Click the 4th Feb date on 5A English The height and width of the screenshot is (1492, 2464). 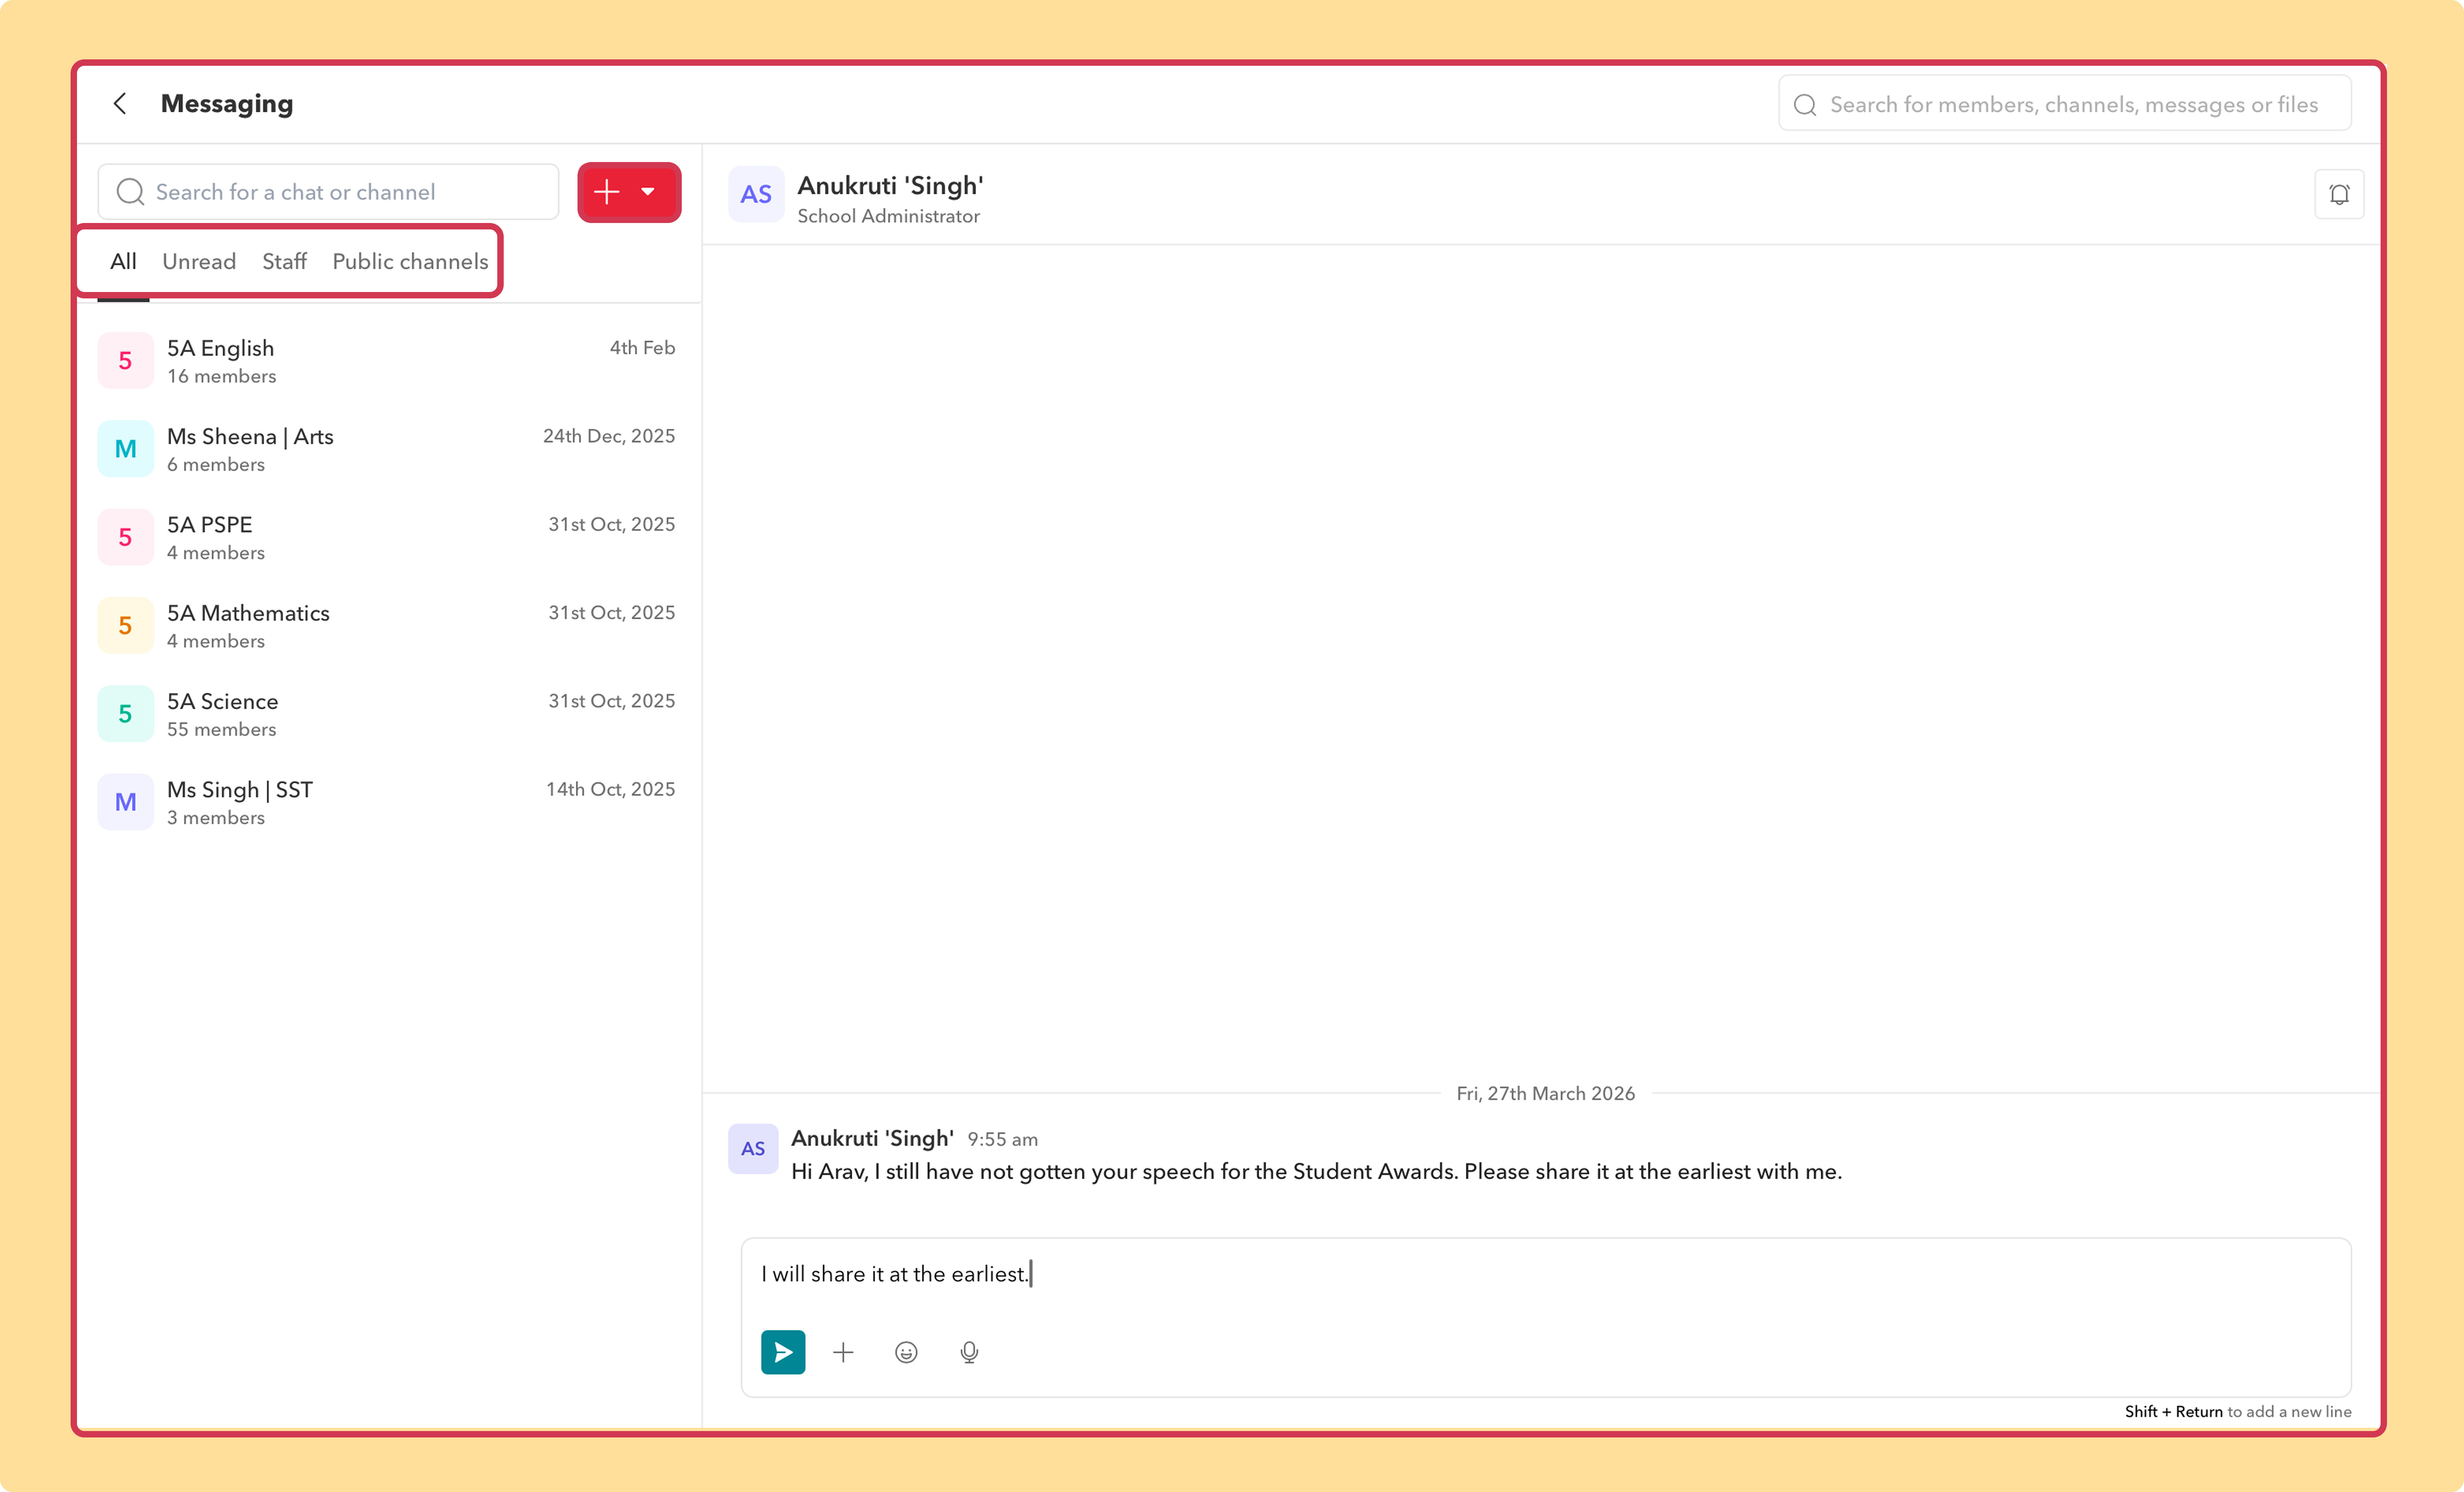click(x=642, y=348)
